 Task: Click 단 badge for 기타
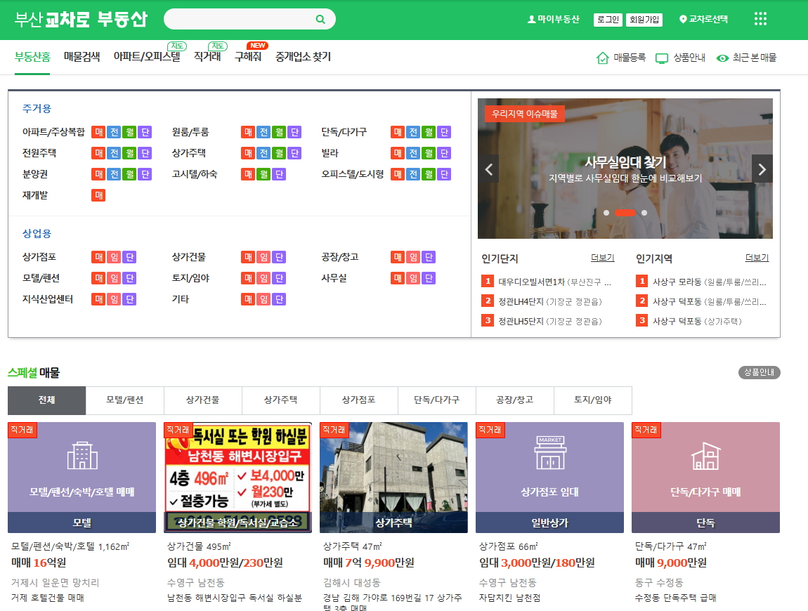tap(279, 299)
